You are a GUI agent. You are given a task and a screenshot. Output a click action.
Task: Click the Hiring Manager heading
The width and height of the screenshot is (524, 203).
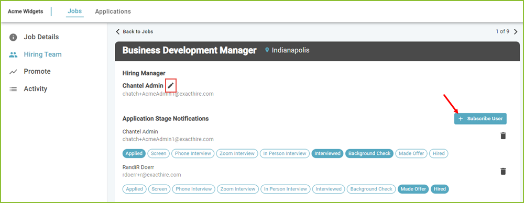[x=144, y=73]
